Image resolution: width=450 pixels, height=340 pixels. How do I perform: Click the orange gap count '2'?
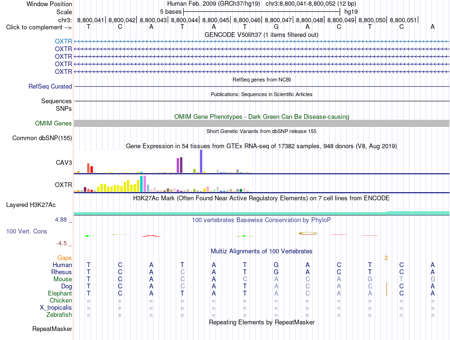[x=386, y=258]
